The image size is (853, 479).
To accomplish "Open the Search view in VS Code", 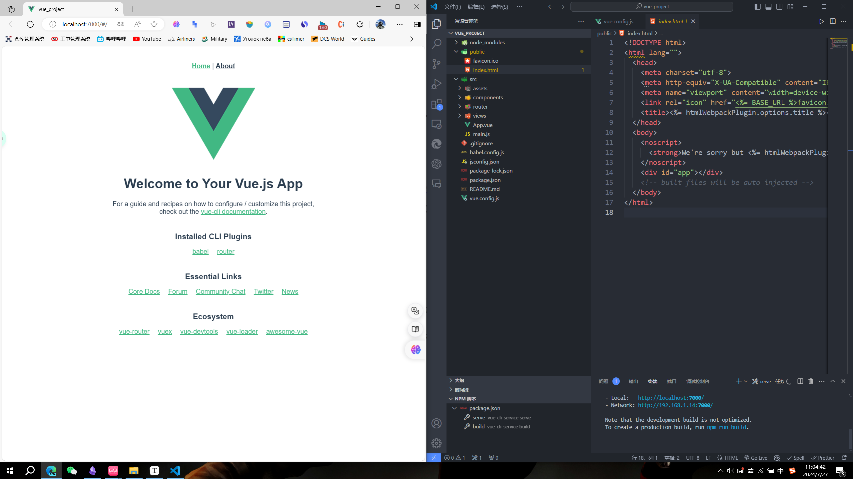I will (436, 44).
